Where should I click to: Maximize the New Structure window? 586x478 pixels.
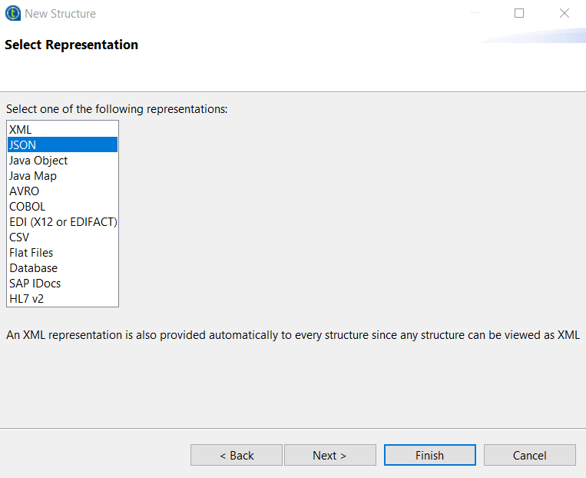(x=519, y=13)
